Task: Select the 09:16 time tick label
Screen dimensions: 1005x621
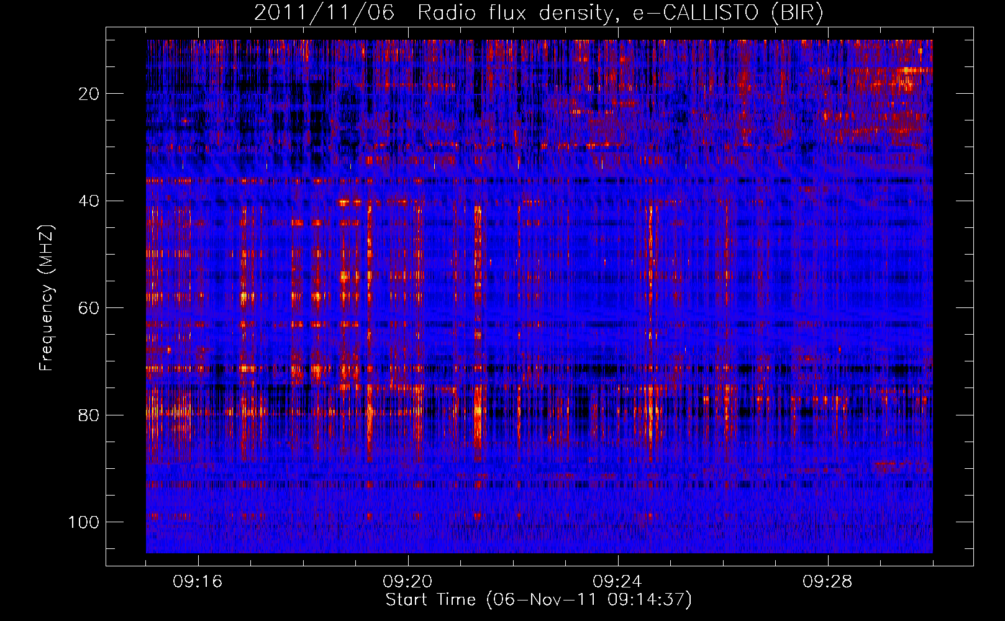Action: 198,582
